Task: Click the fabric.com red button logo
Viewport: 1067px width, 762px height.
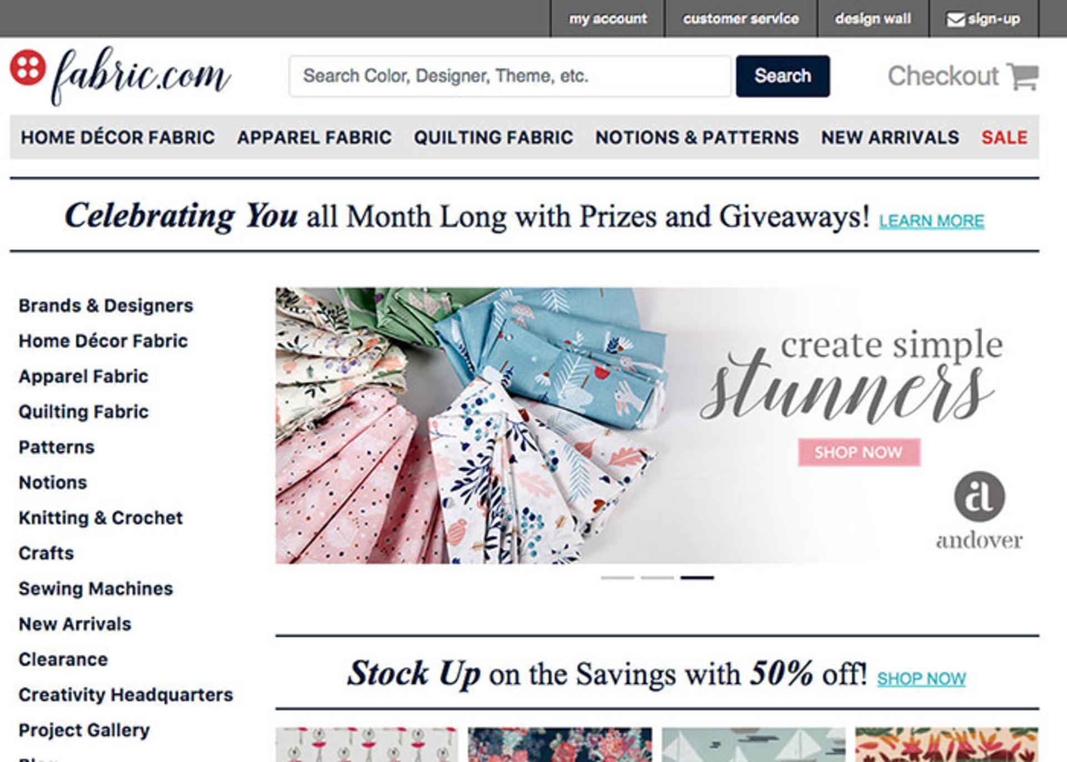Action: 28,67
